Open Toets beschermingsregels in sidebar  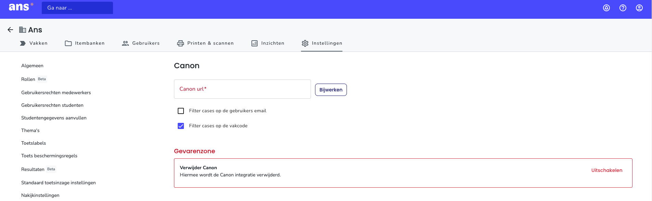tap(49, 156)
